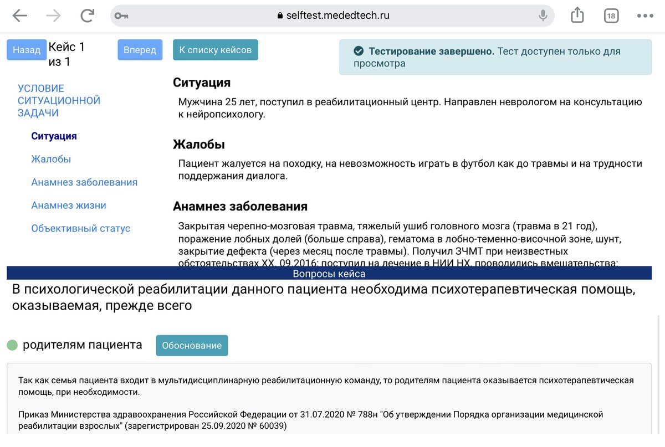Tap the padlock icon next to the URL
The height and width of the screenshot is (447, 665).
coord(280,16)
